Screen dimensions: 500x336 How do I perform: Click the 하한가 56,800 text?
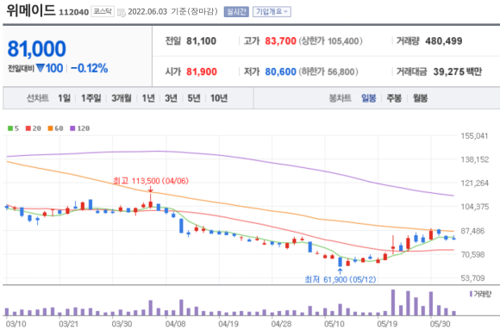click(x=328, y=72)
